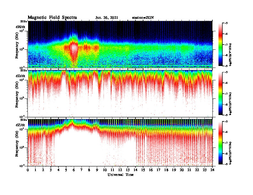Click hour tick label "14" on the time axis

pos(135,170)
